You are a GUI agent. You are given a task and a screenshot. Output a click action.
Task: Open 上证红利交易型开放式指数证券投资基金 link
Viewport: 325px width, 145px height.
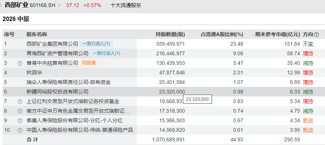click(73, 102)
